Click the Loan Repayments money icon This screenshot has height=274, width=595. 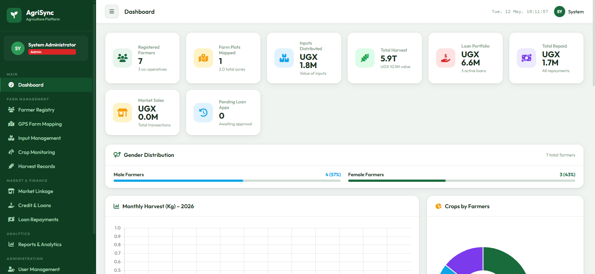(11, 219)
